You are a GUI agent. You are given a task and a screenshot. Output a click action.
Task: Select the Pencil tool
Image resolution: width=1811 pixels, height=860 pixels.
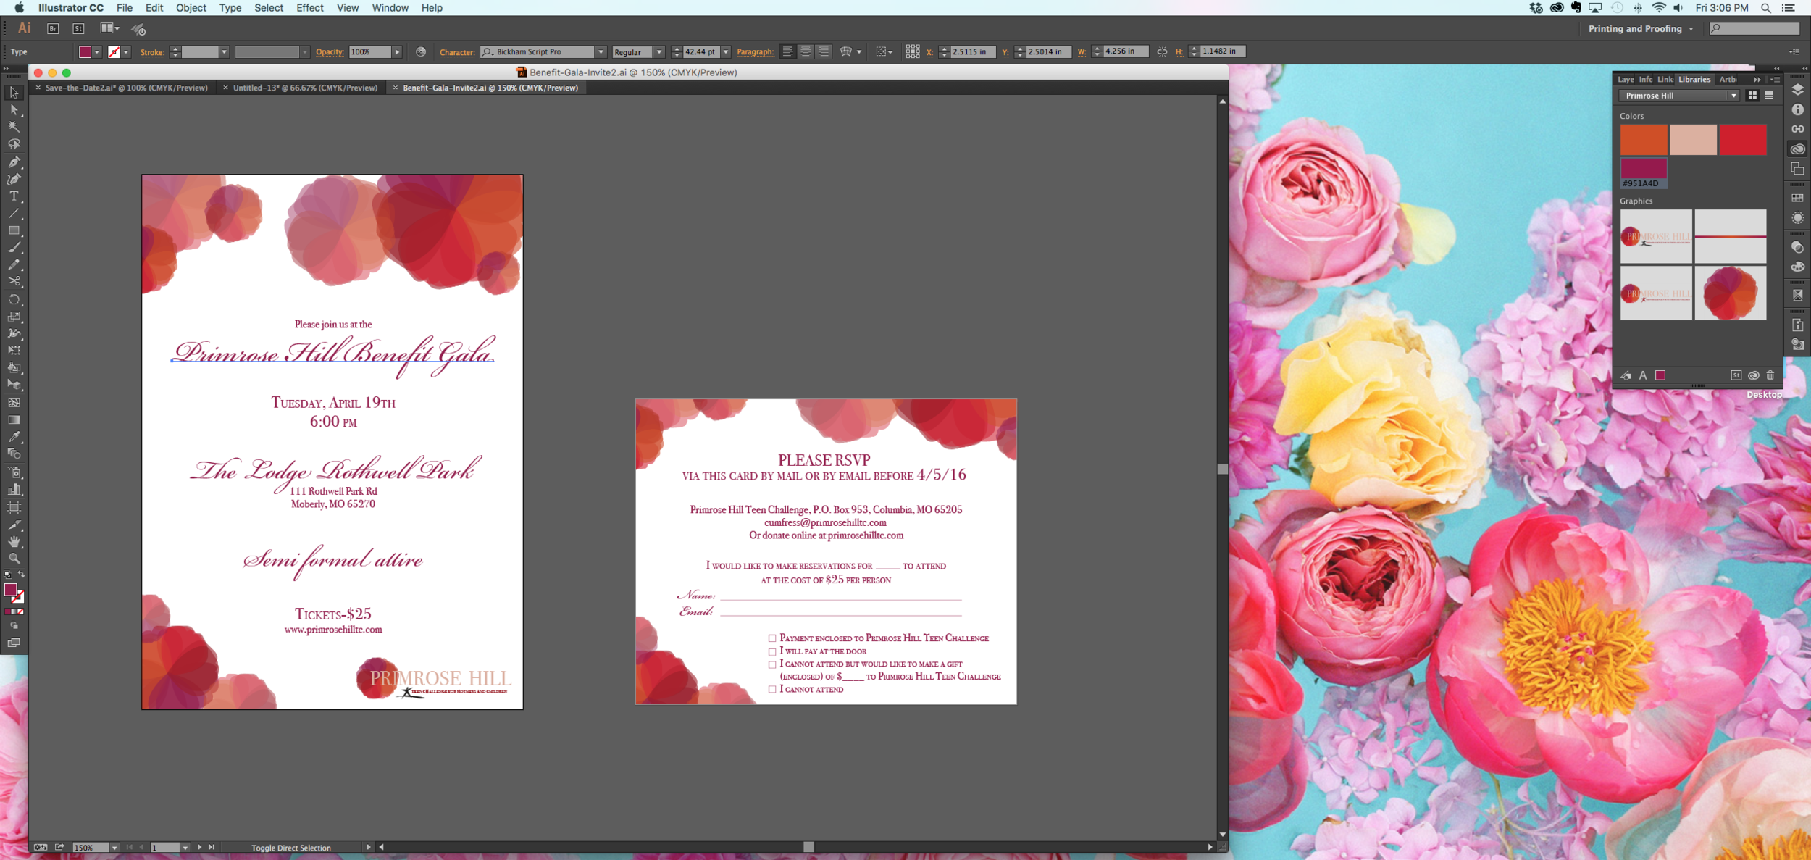point(14,264)
